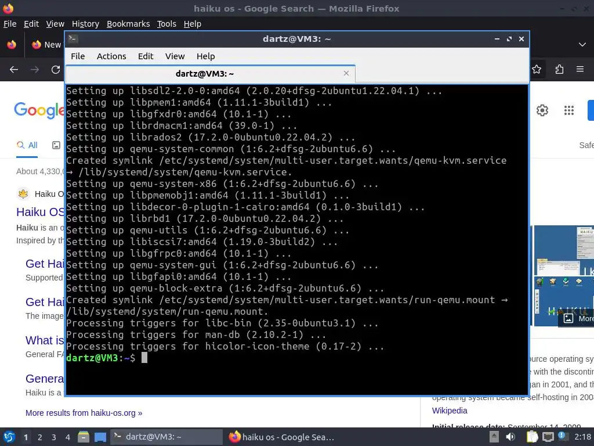This screenshot has width=594, height=446.
Task: Open the Lubuntu start menu
Action: click(x=9, y=437)
